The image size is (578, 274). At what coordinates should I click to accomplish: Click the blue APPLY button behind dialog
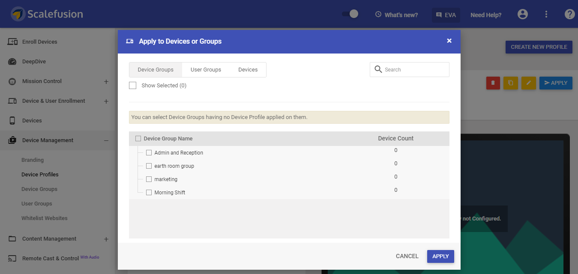pos(556,83)
